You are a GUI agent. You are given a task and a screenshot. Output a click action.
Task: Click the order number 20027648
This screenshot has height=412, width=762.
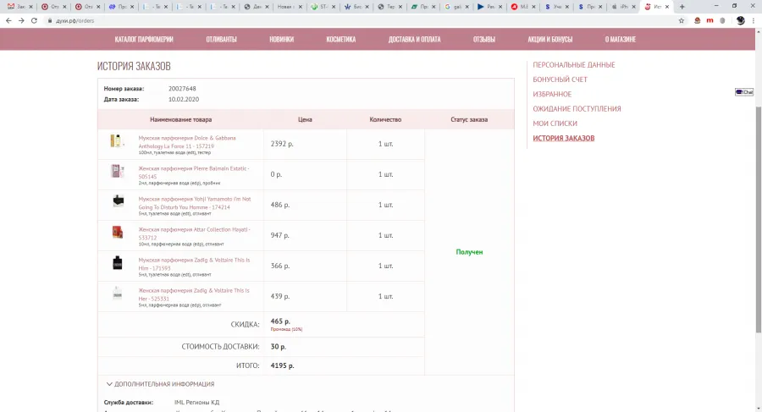[182, 89]
